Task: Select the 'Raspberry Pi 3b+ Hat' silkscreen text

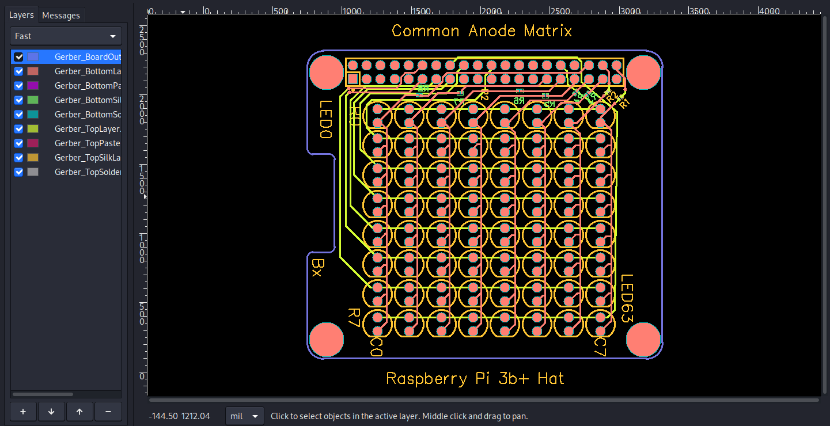Action: coord(475,378)
